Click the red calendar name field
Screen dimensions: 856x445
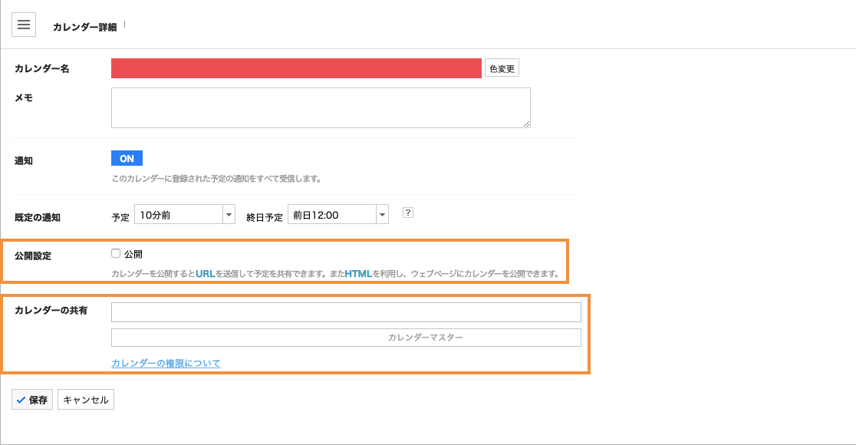[x=296, y=68]
